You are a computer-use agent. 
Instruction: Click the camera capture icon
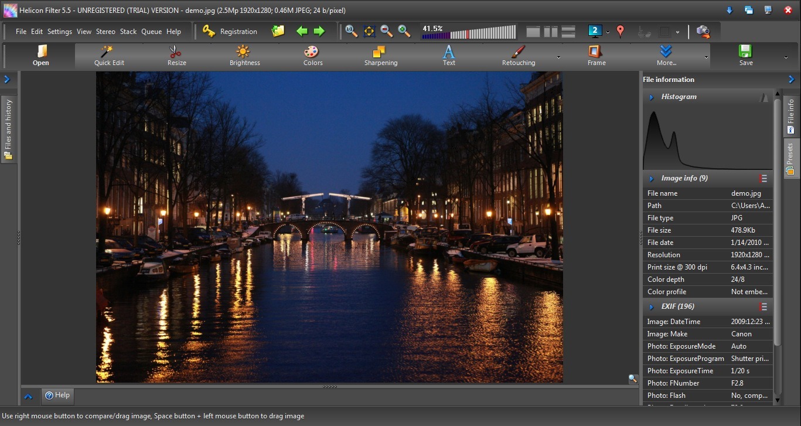click(x=703, y=31)
